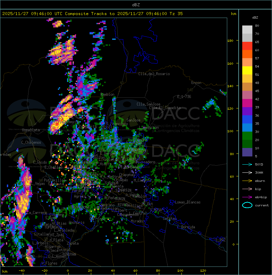
Task: Click the 'SanJose' map label below Clla.SanJose
Action: point(133,120)
